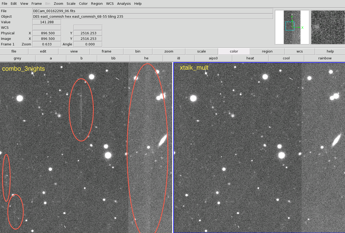This screenshot has width=345, height=233.
Task: Click the magnifier preview panel
Action: pyautogui.click(x=328, y=27)
